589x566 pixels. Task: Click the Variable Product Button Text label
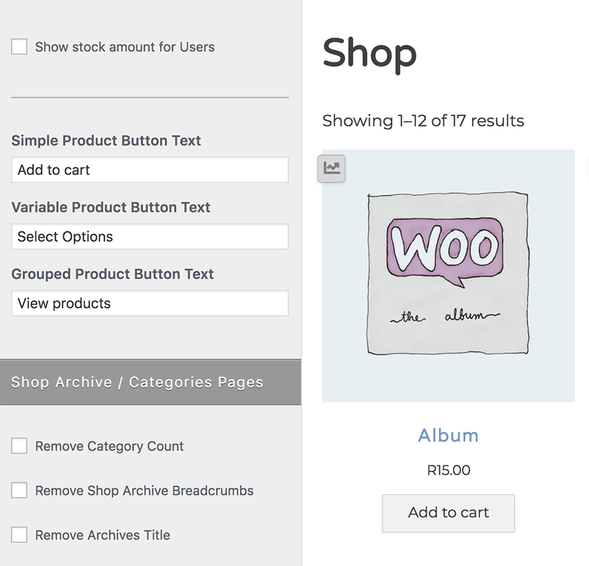point(111,207)
